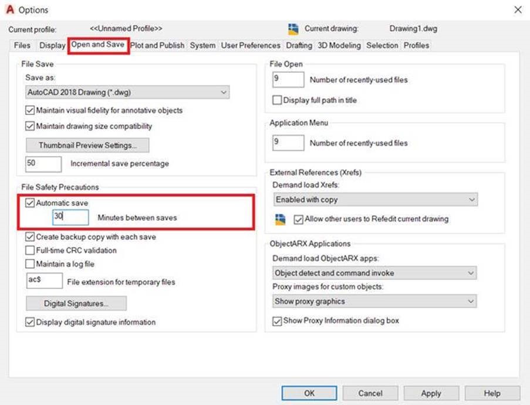Open Proxy images for custom objects dropdown

coord(374,301)
